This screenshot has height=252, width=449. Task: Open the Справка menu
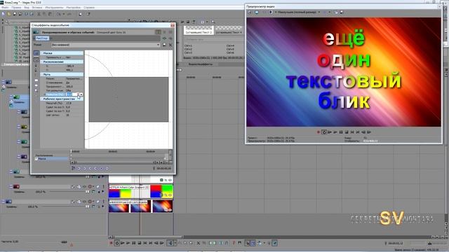pos(89,8)
